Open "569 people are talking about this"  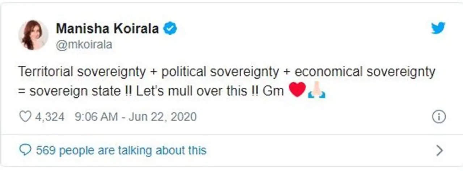121,150
